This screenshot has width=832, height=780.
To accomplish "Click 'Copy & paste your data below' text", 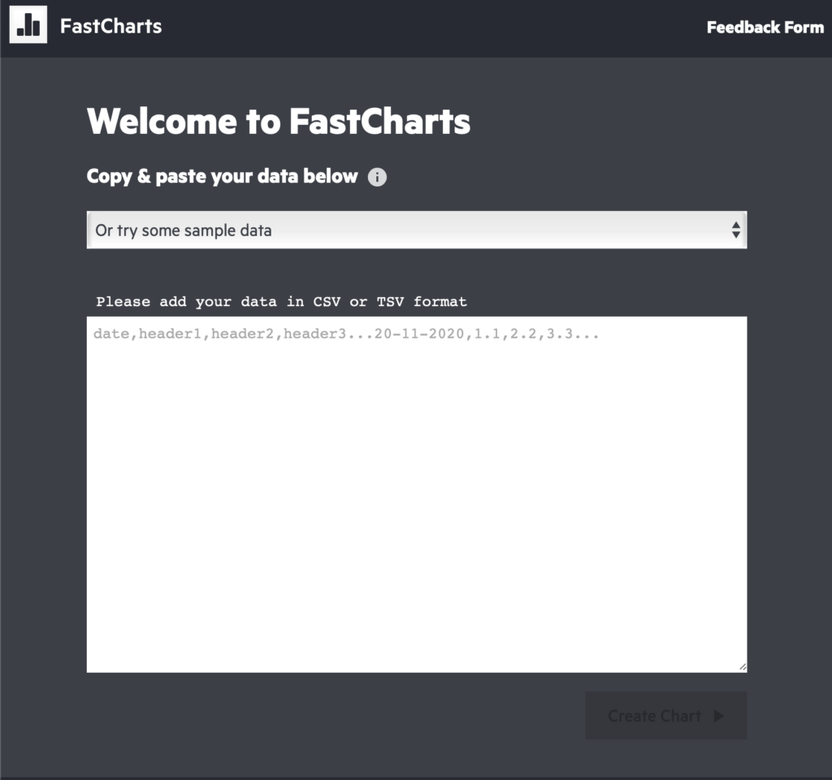I will (x=223, y=176).
